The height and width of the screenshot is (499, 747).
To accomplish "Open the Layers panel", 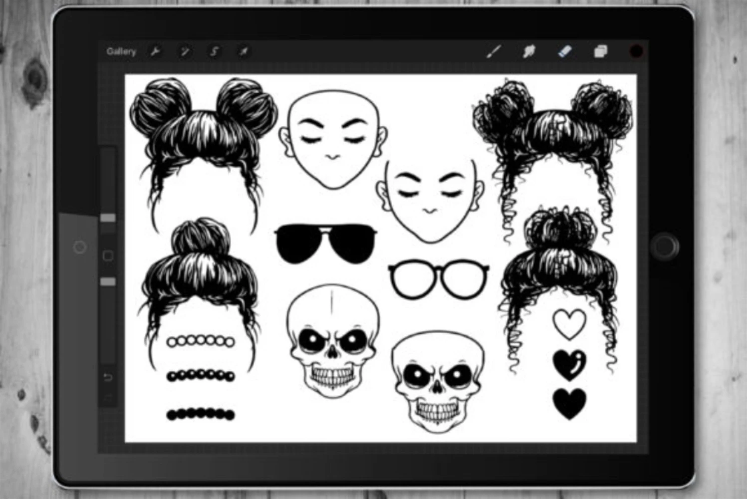I will pyautogui.click(x=600, y=51).
